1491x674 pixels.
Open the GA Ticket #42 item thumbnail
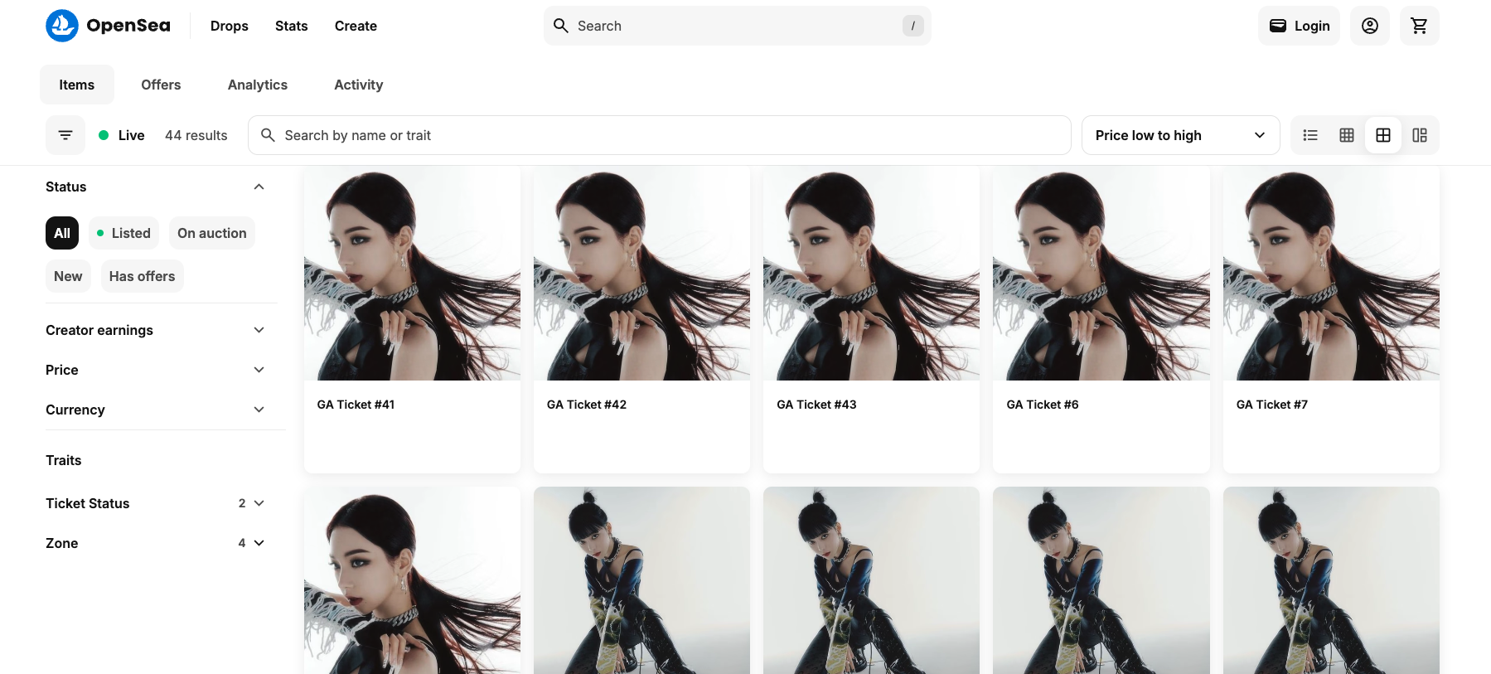(x=641, y=274)
